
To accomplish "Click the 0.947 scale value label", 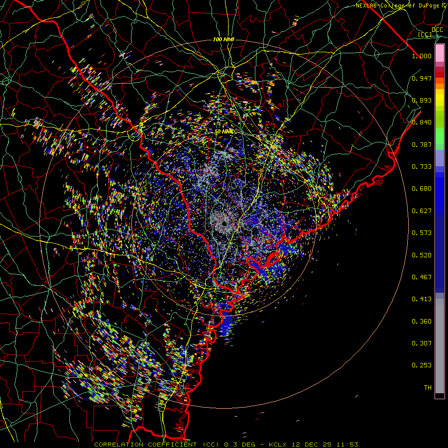I will [422, 78].
